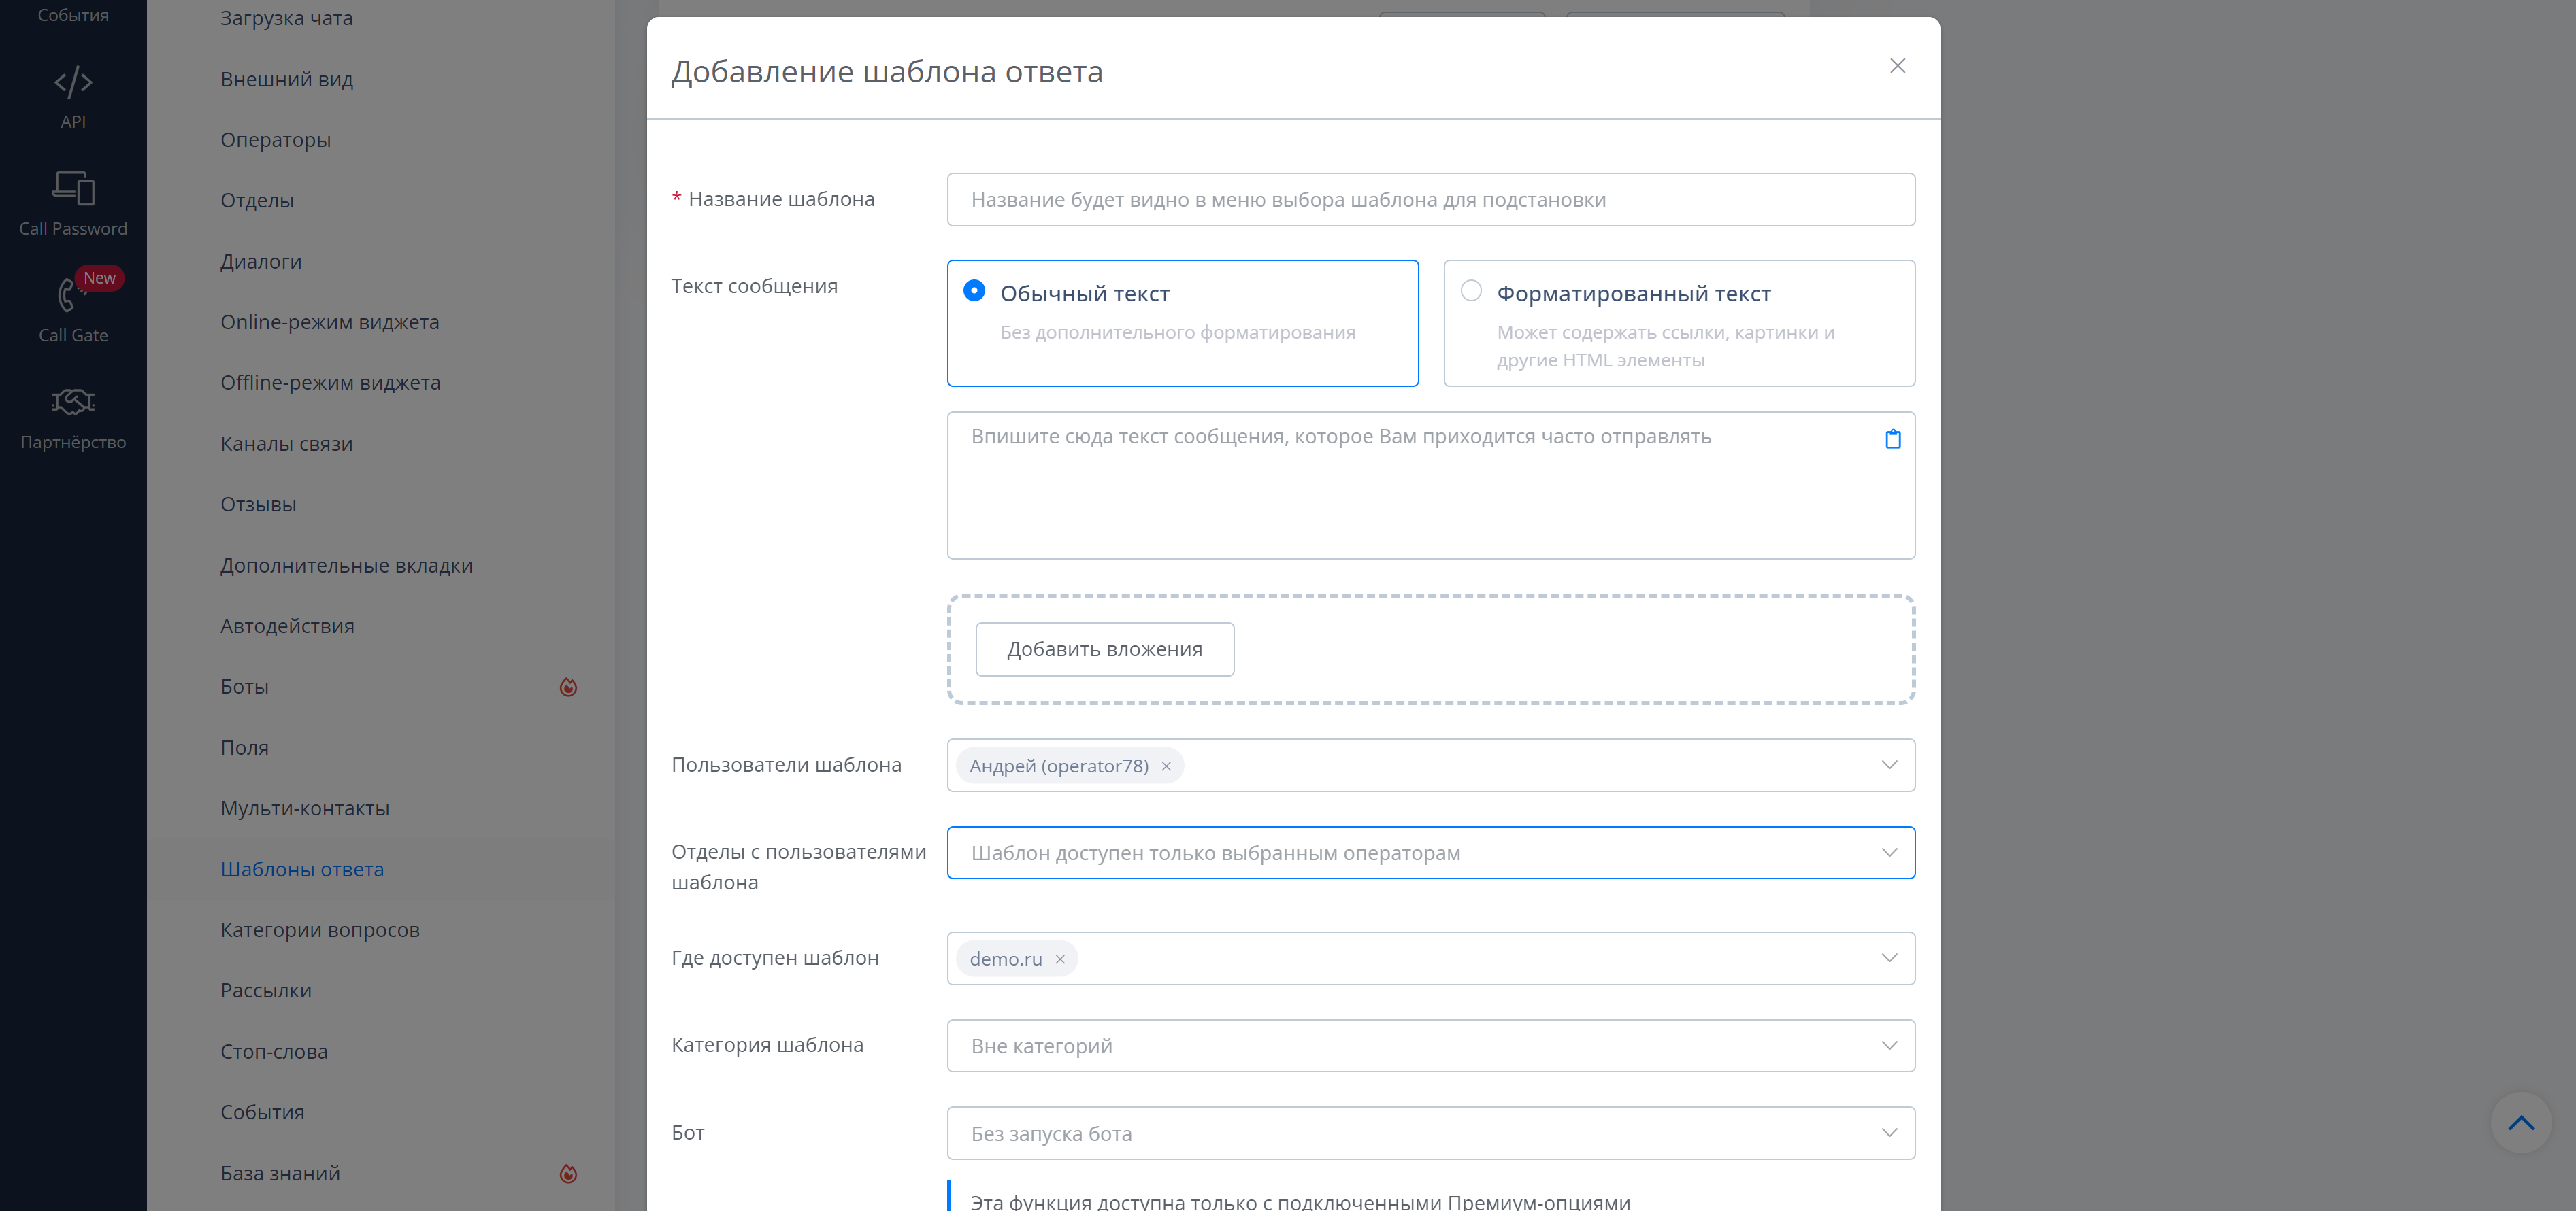Click the scroll-to-top arrow button
The image size is (2576, 1211).
(2520, 1123)
